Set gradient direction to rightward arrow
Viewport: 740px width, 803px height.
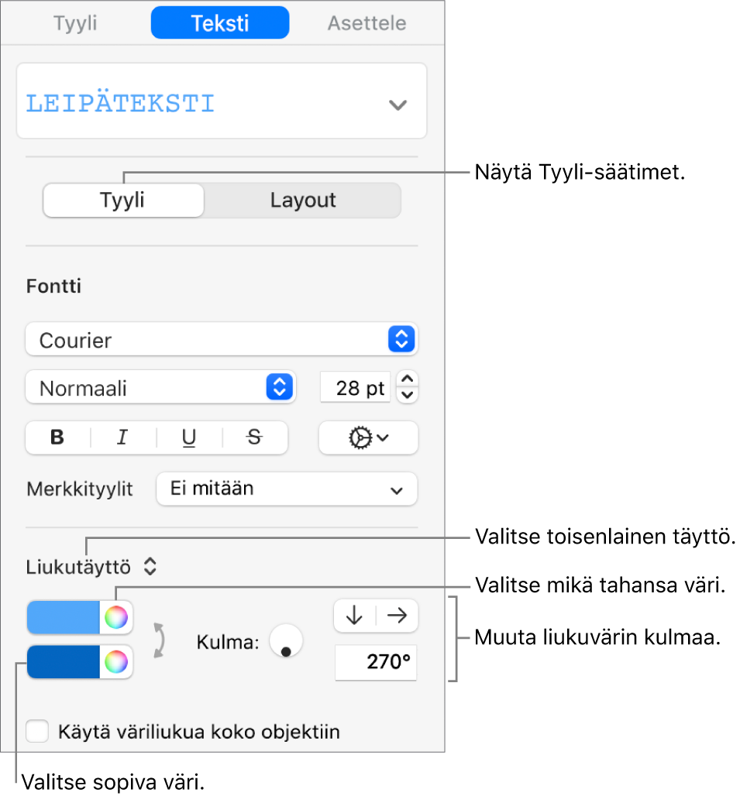[398, 615]
